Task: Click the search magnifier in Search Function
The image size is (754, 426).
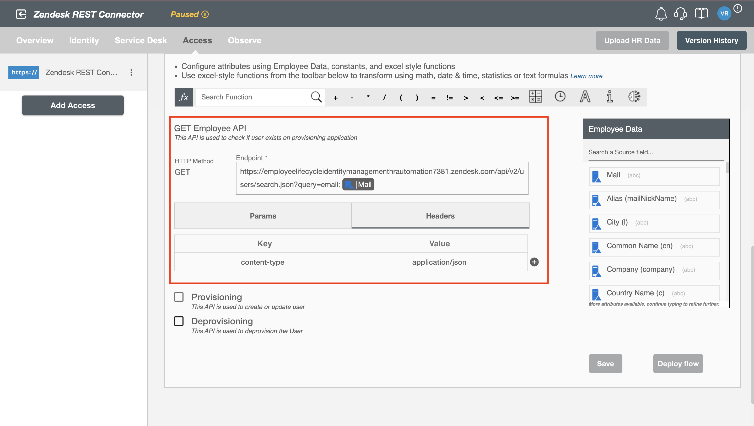Action: coord(316,97)
